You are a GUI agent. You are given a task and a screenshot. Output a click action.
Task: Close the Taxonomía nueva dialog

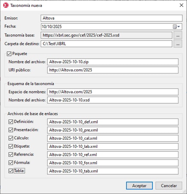[x=181, y=6]
